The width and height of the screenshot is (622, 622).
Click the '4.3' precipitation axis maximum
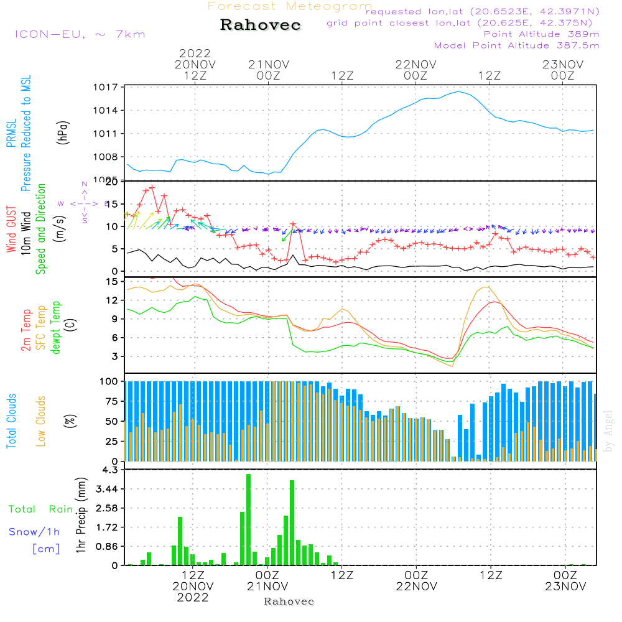(110, 470)
